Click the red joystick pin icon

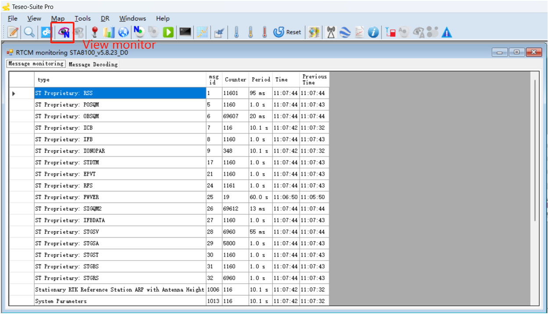tap(94, 32)
